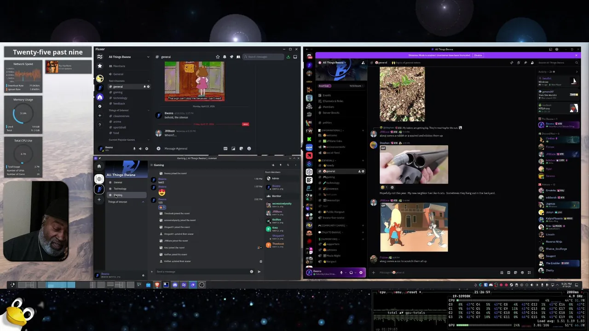Screen dimensions: 589x331
Task: Add a space with Commet plus icon
Action: point(99,200)
